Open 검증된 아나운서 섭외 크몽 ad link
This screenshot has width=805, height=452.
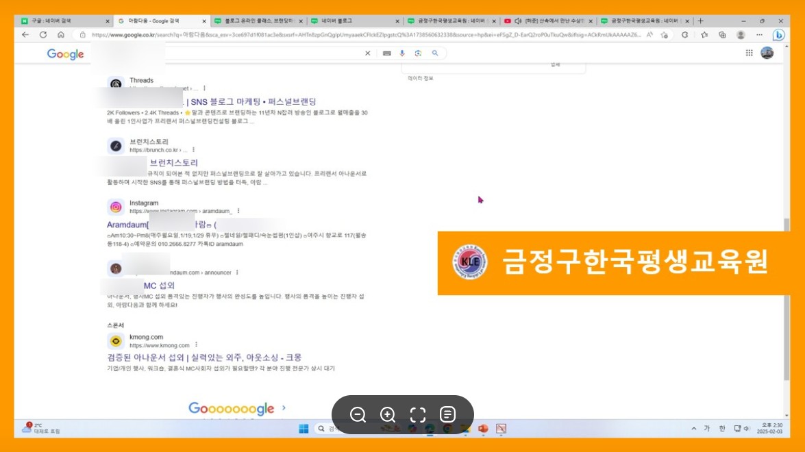pos(204,357)
